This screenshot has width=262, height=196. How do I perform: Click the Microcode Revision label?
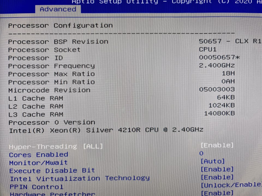pos(49,90)
